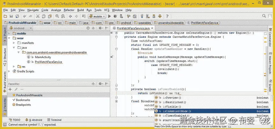Open the Refactor menu
The height and width of the screenshot is (129, 275).
[x=69, y=10]
